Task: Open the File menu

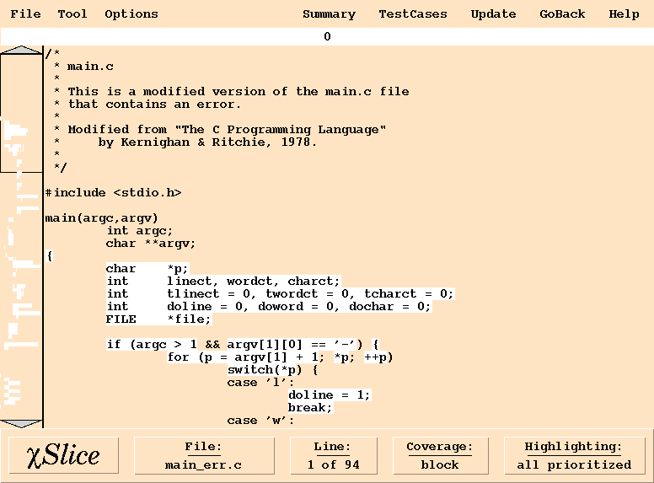Action: (25, 13)
